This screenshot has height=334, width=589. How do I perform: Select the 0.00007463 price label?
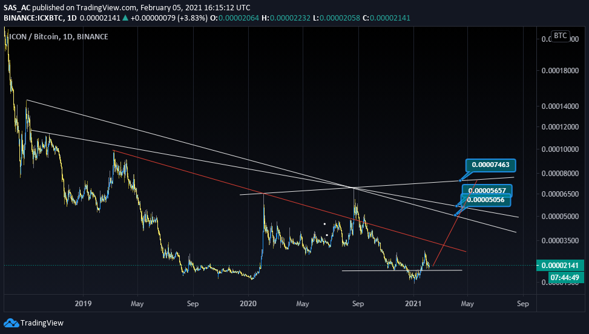click(490, 165)
